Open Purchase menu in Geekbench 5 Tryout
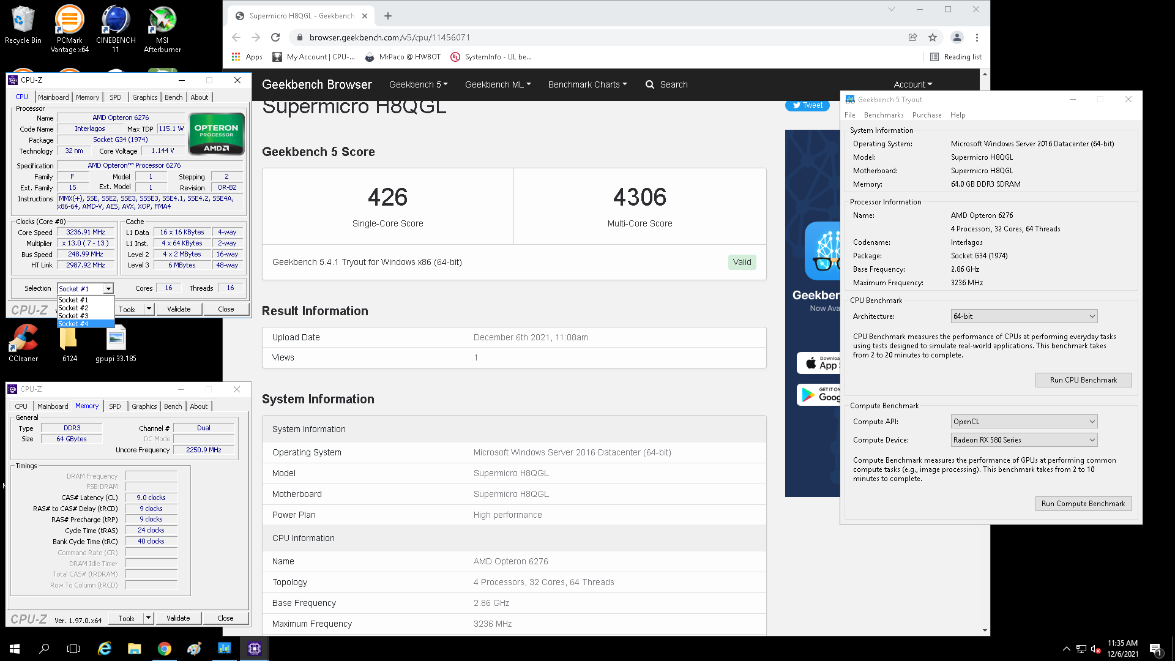1175x661 pixels. point(927,115)
